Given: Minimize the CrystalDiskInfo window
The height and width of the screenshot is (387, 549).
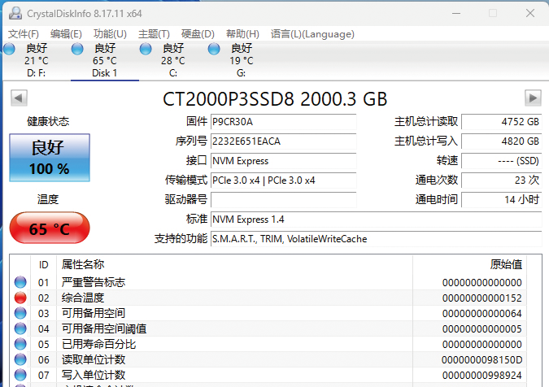Looking at the screenshot, I should tap(456, 13).
